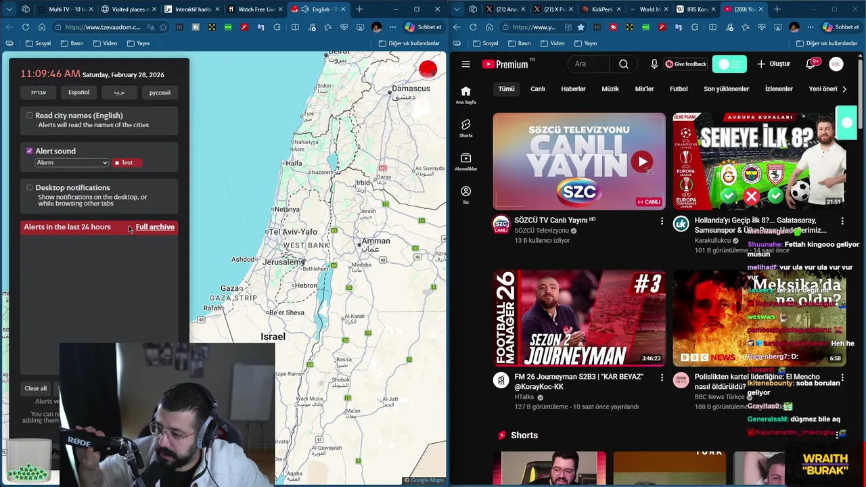Image resolution: width=866 pixels, height=487 pixels.
Task: Open Extensions puzzle icon in left browser
Action: tap(277, 27)
